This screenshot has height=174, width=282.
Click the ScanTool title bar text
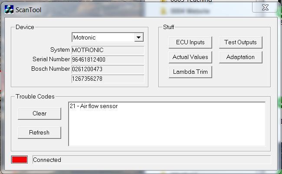pyautogui.click(x=29, y=10)
